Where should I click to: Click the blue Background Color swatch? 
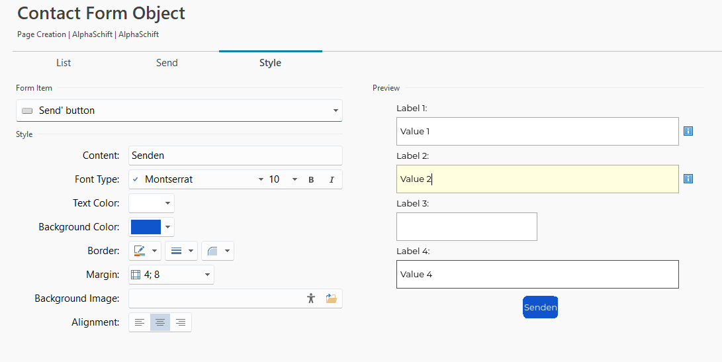pos(146,227)
